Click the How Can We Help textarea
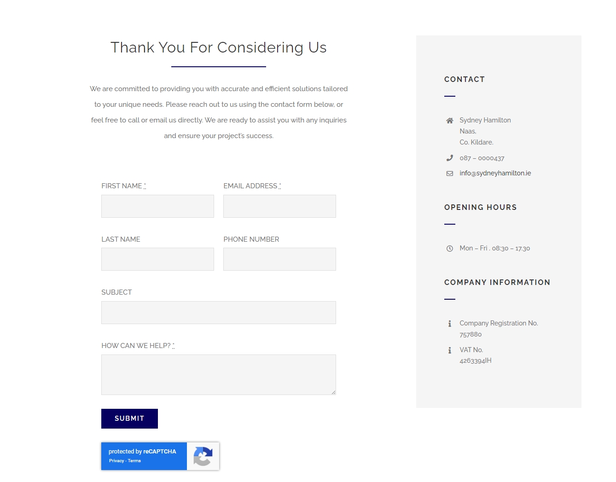616x482 pixels. 219,375
